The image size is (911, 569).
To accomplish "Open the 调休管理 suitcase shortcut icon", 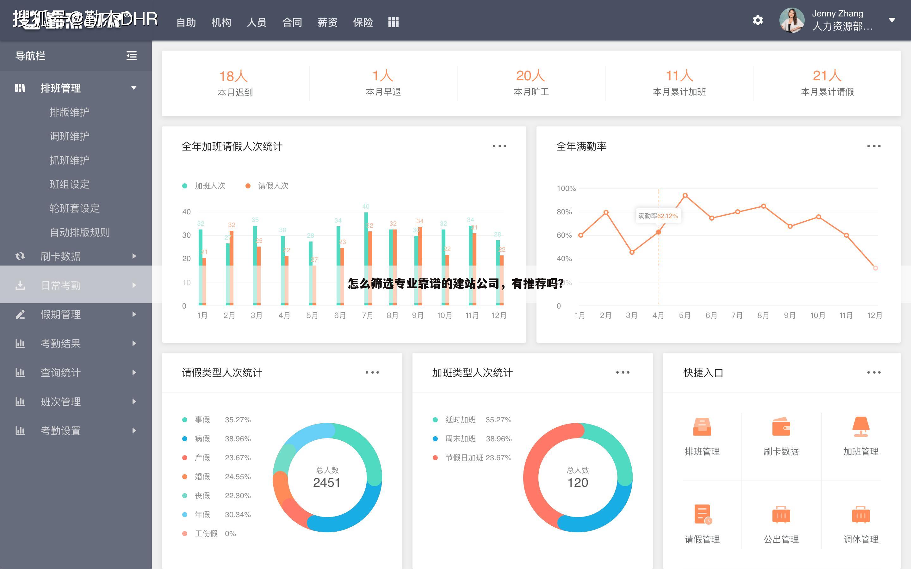I will (x=861, y=514).
